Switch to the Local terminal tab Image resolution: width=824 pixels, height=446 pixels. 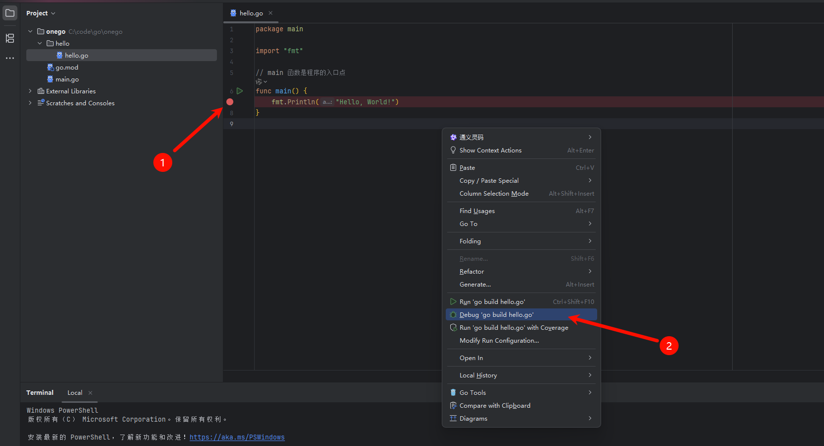[75, 392]
